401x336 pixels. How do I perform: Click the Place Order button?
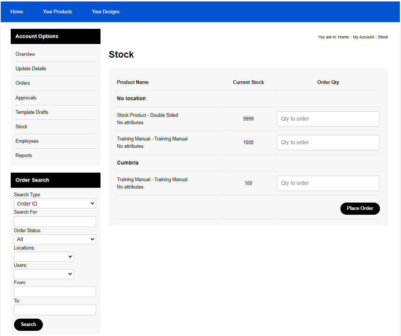click(360, 208)
